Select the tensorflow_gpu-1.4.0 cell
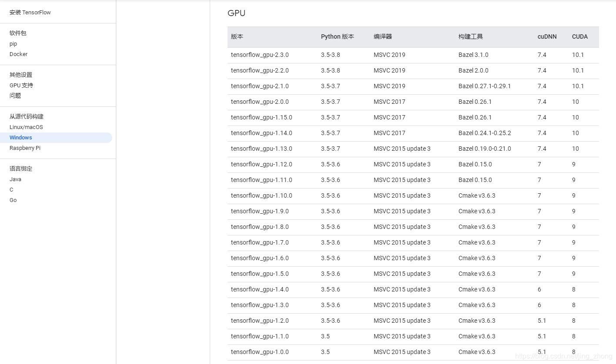 click(260, 290)
